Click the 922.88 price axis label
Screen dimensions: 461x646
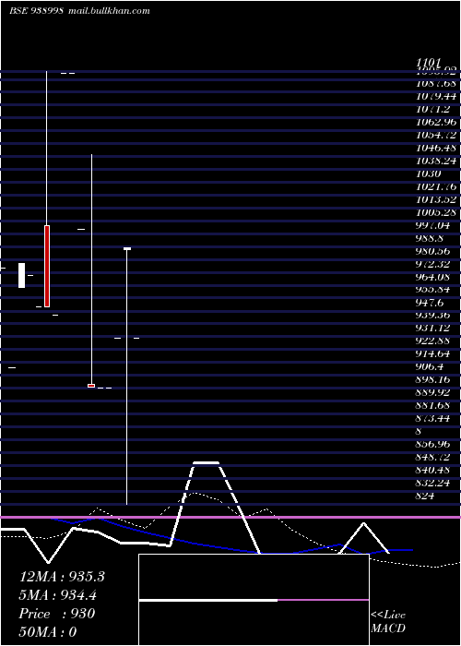point(433,341)
